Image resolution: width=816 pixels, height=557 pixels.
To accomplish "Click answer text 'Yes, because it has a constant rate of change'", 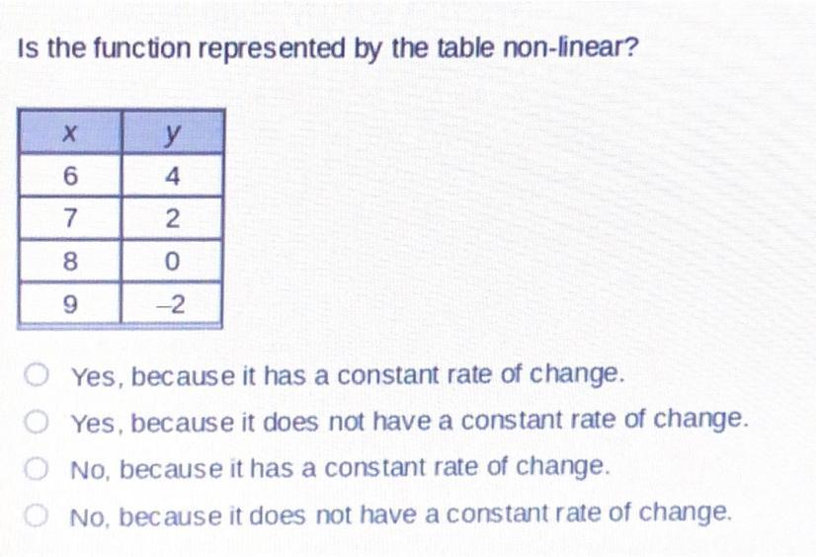I will pyautogui.click(x=348, y=376).
